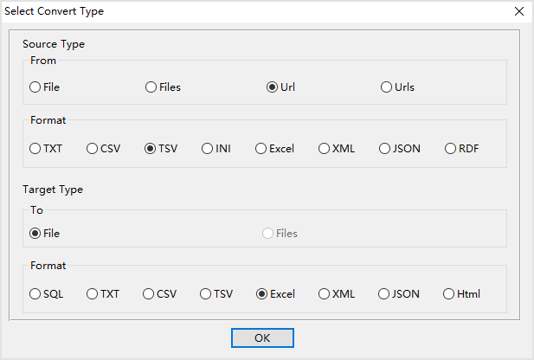Screen dimensions: 534x360
Task: Select TSV source format
Action: click(x=151, y=149)
